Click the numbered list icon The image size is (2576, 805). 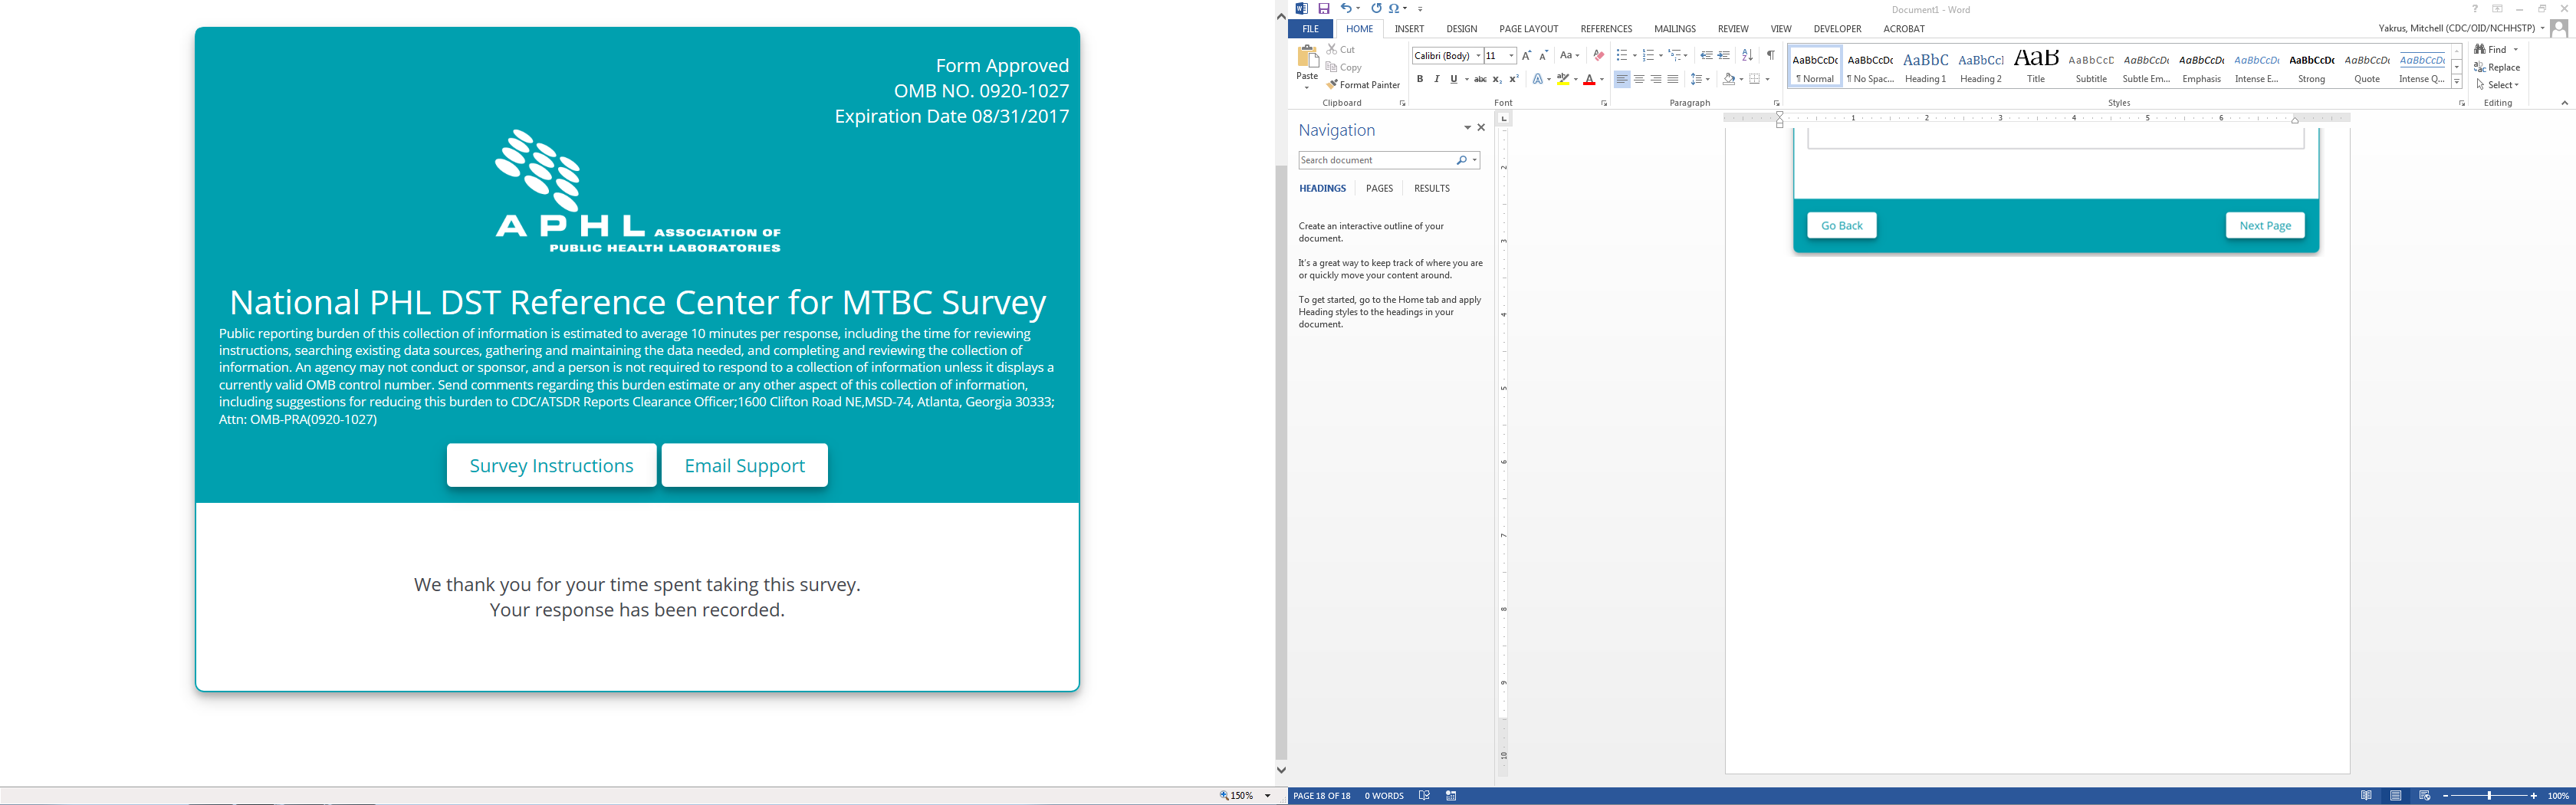(x=1648, y=56)
